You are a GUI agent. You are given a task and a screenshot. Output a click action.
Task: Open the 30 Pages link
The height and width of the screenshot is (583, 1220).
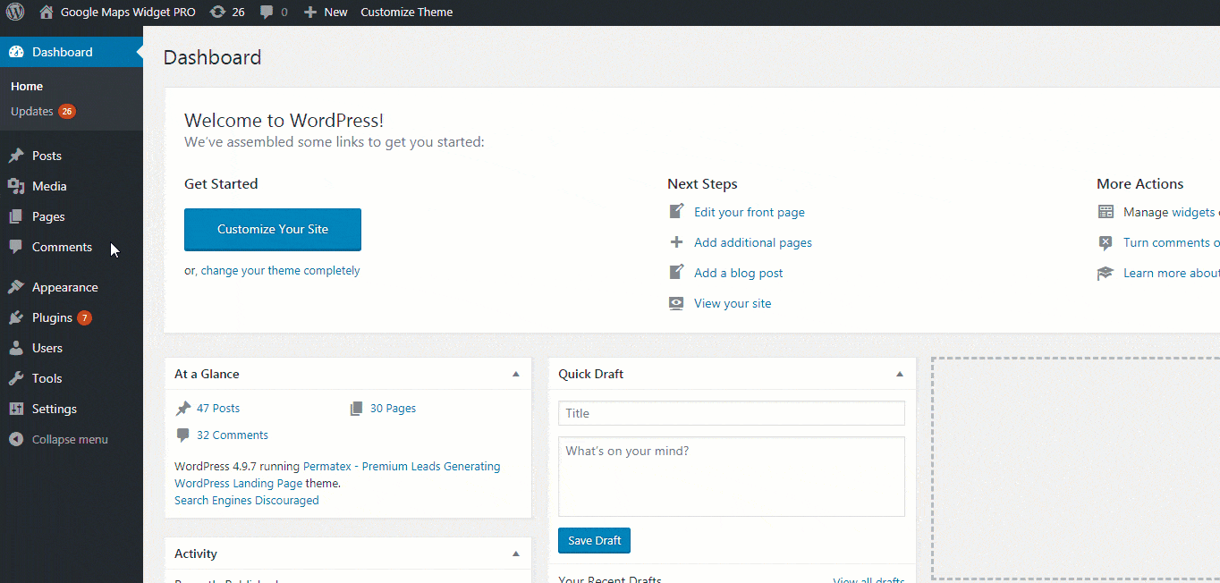pyautogui.click(x=393, y=408)
